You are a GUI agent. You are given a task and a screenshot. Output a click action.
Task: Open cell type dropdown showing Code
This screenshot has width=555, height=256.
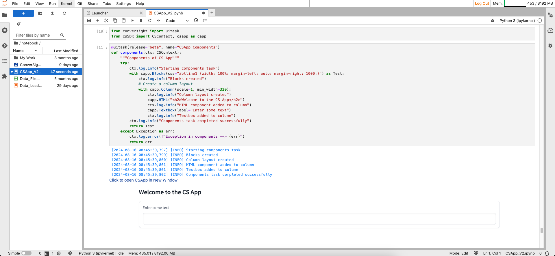[x=177, y=20]
